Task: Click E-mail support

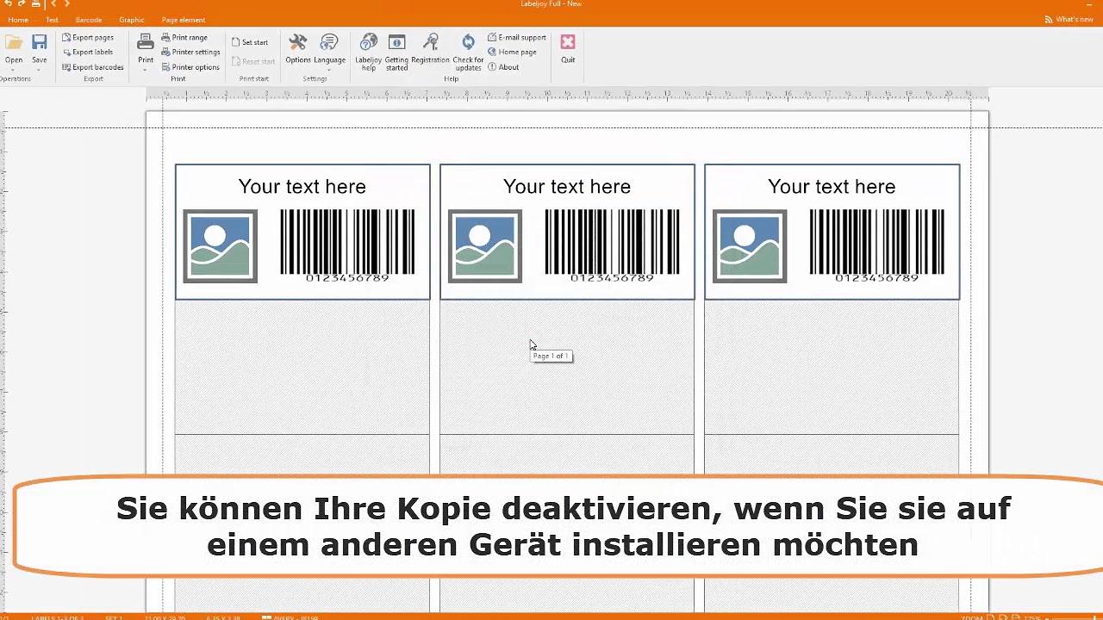Action: (517, 38)
